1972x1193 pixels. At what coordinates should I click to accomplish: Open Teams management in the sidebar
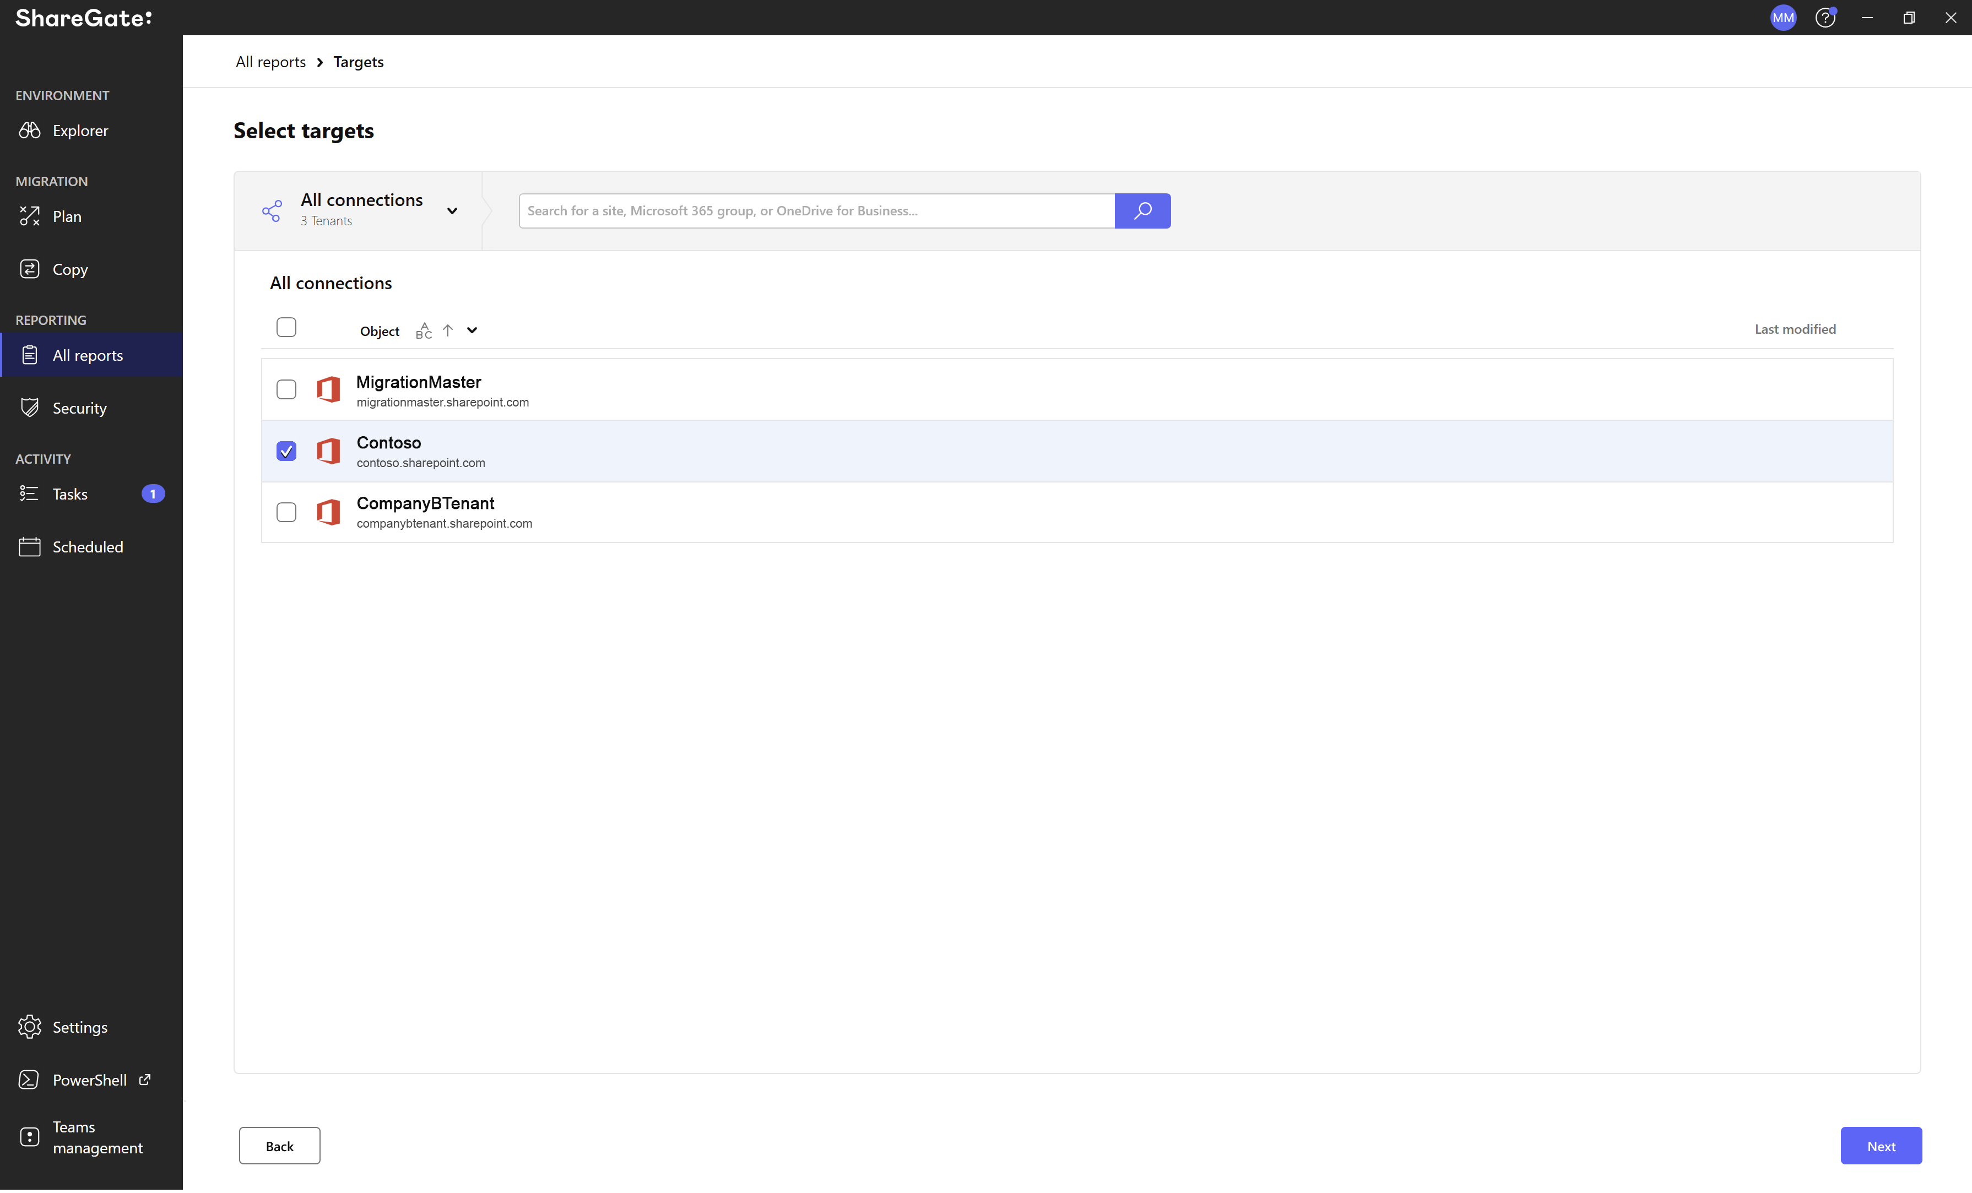(x=91, y=1137)
